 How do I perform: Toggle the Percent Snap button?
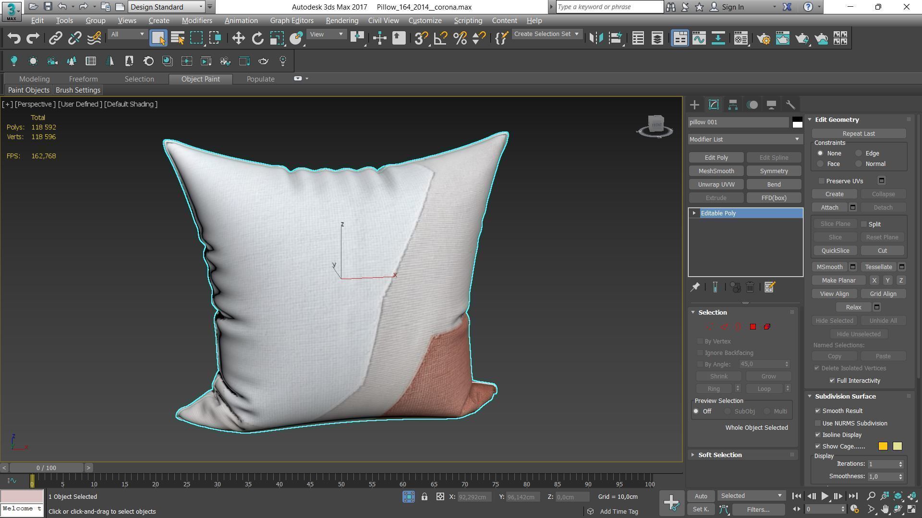(x=460, y=38)
